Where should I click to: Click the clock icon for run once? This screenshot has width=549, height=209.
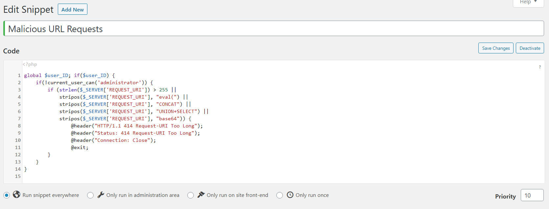[290, 195]
